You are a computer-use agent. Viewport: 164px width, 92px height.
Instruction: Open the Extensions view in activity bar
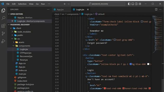point(3,26)
